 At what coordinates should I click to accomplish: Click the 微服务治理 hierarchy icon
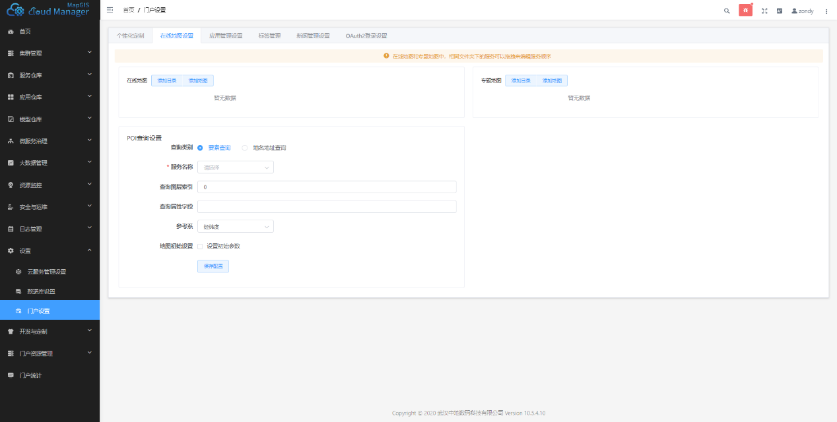tap(11, 141)
